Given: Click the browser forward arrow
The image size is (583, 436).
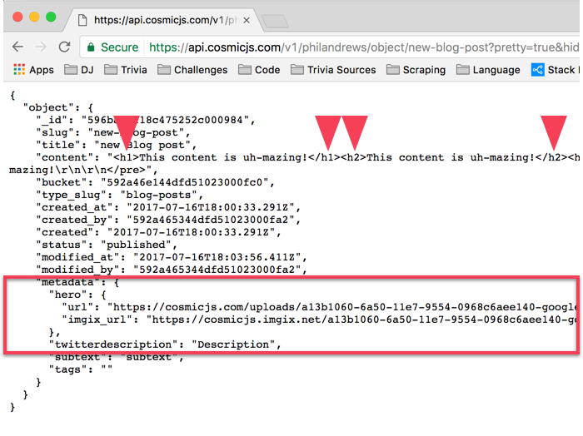Looking at the screenshot, I should pos(41,47).
